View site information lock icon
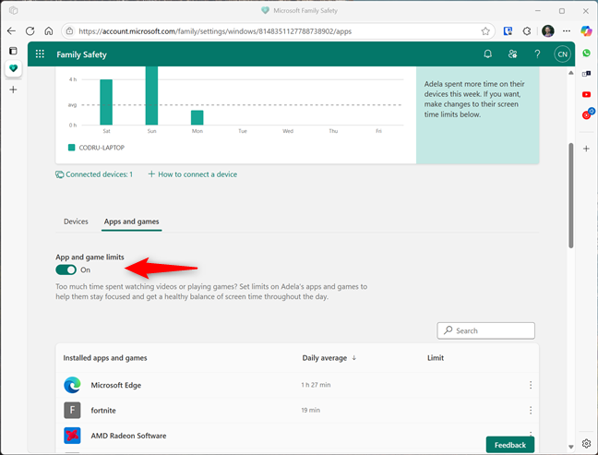This screenshot has width=598, height=455. (x=70, y=30)
